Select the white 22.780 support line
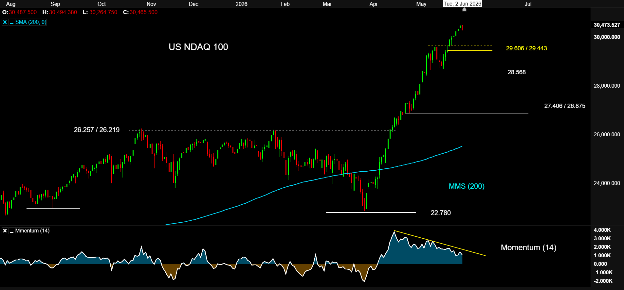 point(371,213)
